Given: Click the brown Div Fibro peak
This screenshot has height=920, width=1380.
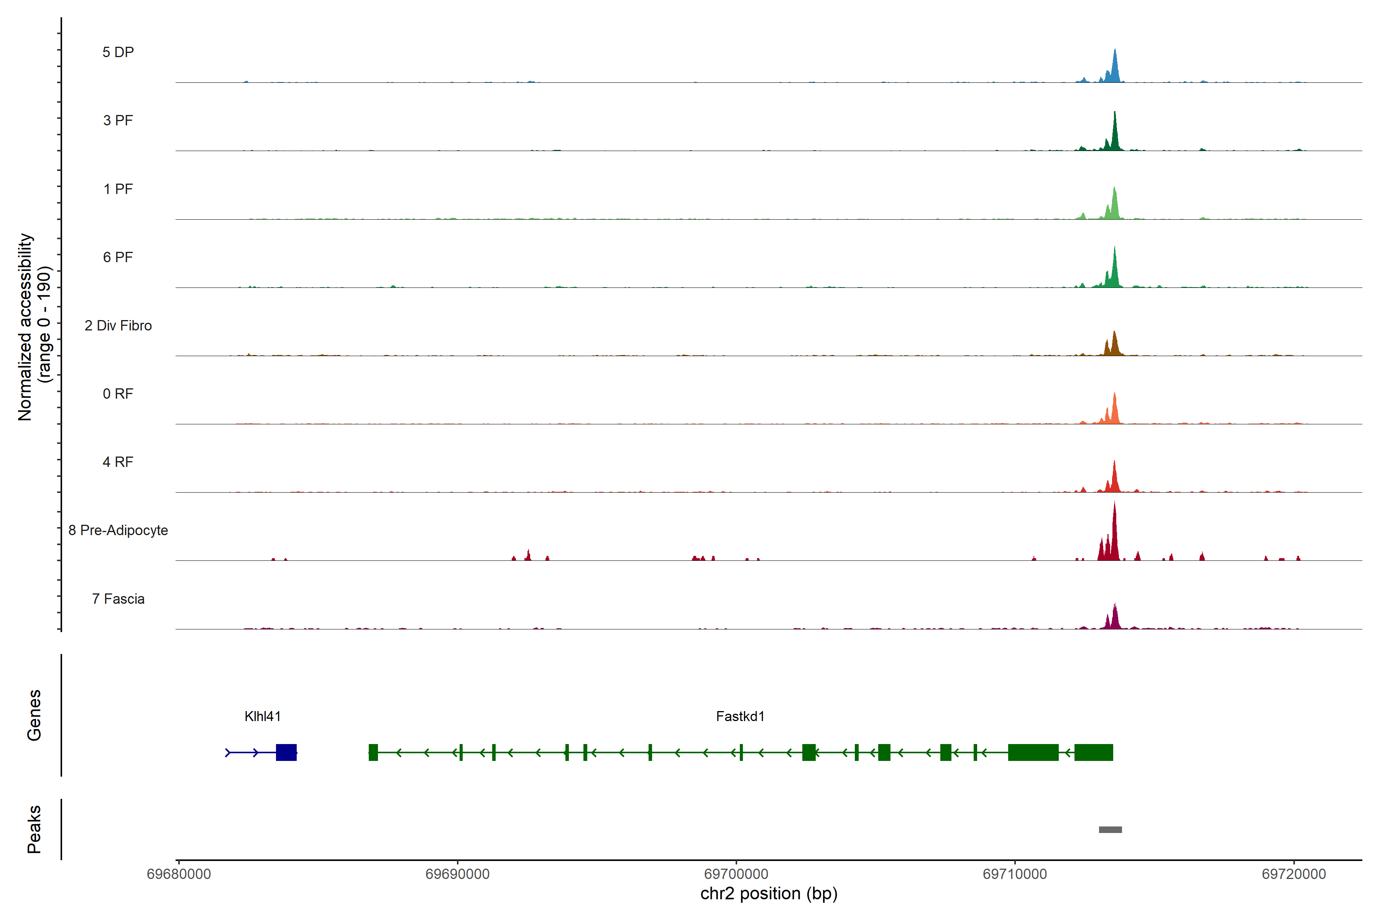Looking at the screenshot, I should tap(1114, 346).
